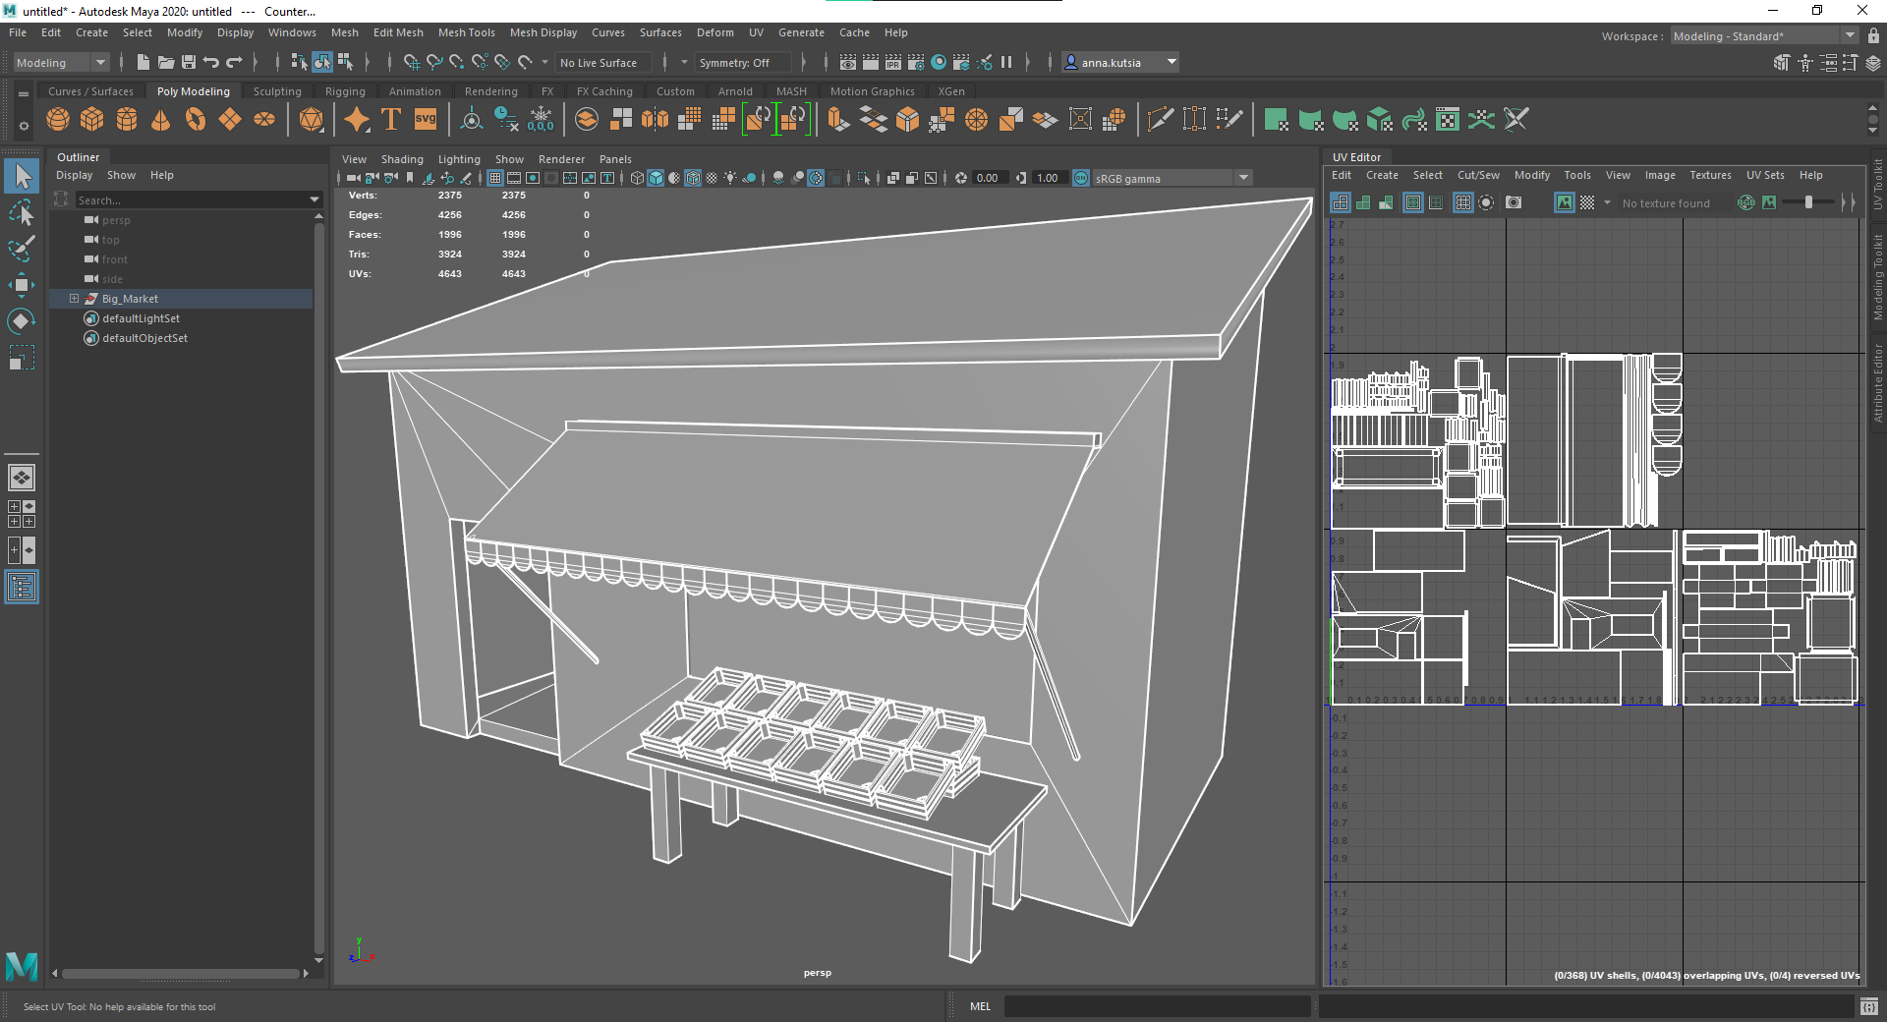Expand the sRGB gamma dropdown
The image size is (1887, 1022).
(1243, 178)
